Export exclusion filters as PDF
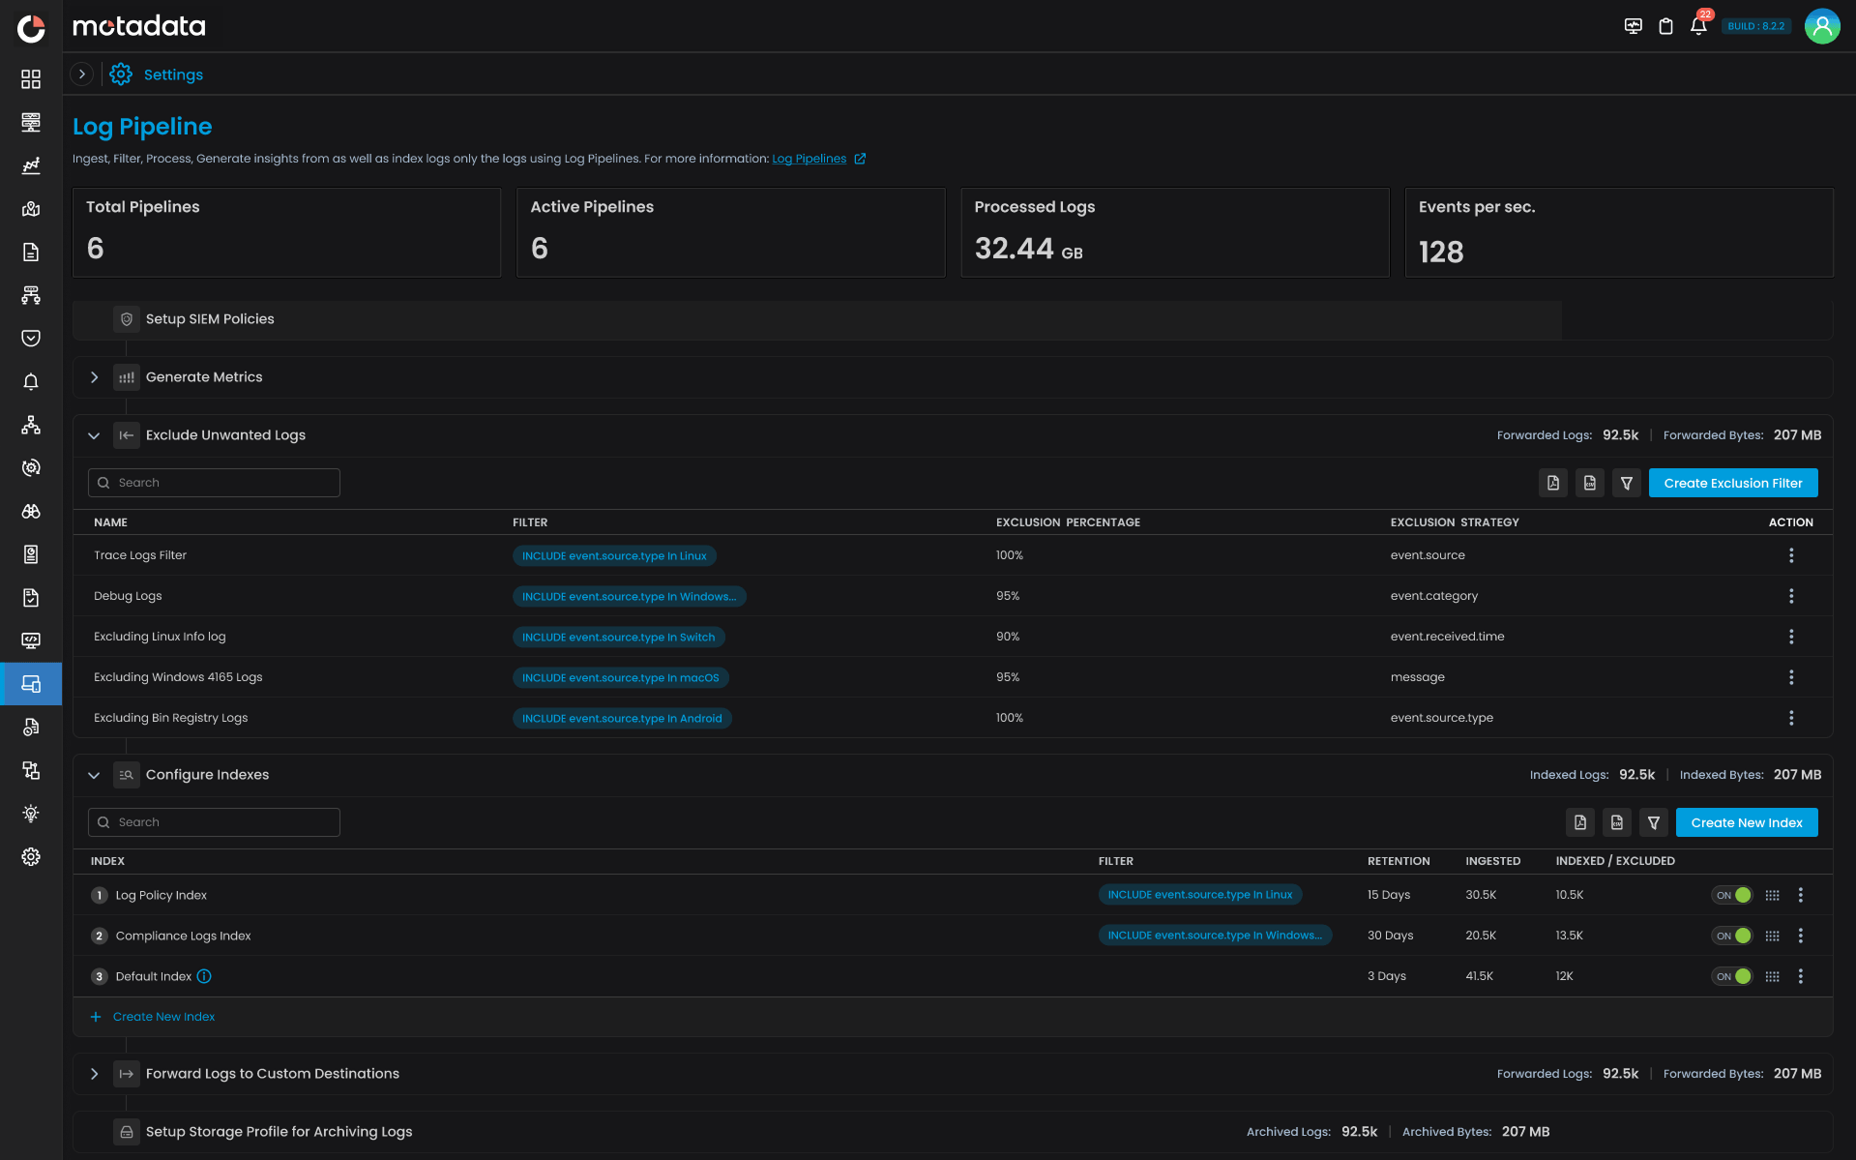Screen dimensions: 1856x1160 pyautogui.click(x=1553, y=482)
